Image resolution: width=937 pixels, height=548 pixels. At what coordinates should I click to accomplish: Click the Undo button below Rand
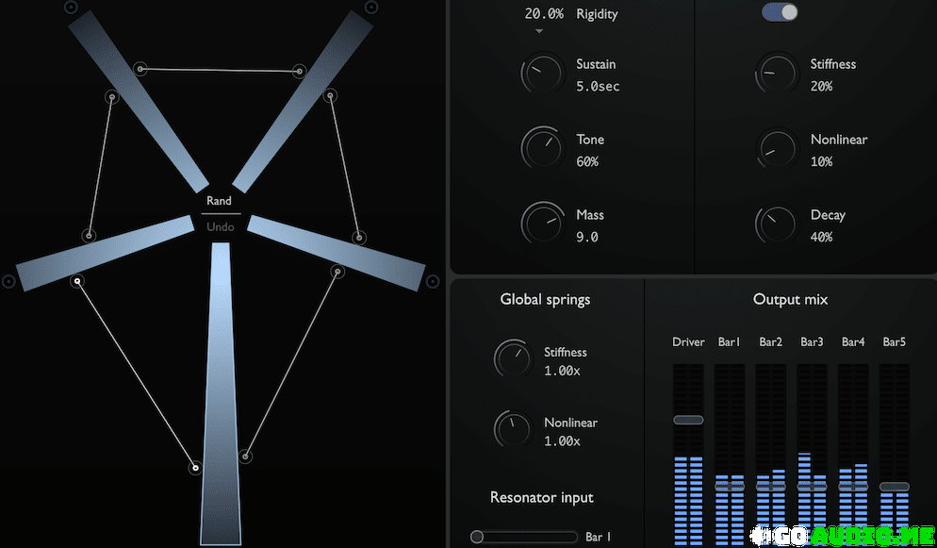[220, 227]
